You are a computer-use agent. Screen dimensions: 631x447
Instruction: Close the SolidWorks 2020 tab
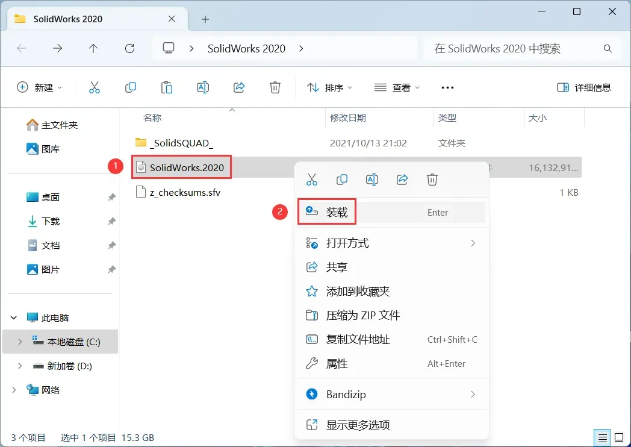172,19
